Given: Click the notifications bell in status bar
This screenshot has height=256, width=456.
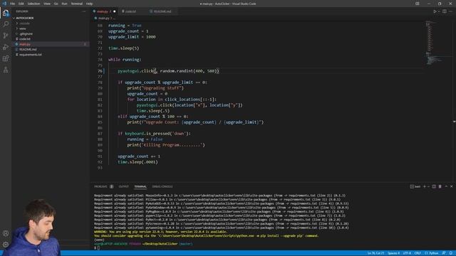Looking at the screenshot, I should [x=451, y=253].
